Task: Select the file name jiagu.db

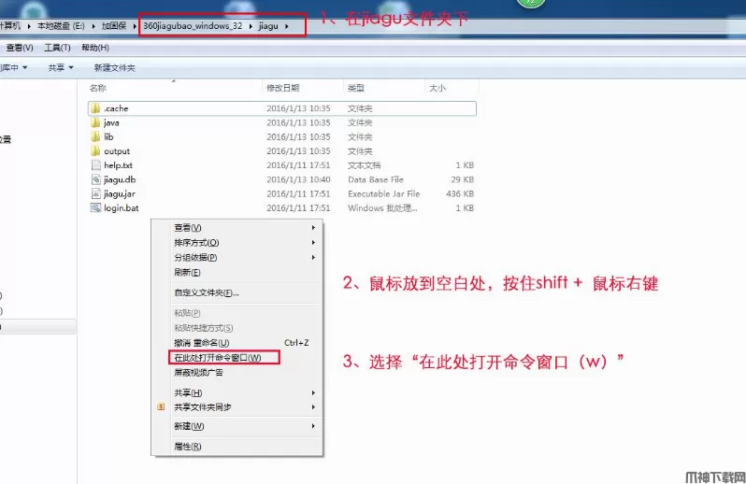Action: click(120, 179)
